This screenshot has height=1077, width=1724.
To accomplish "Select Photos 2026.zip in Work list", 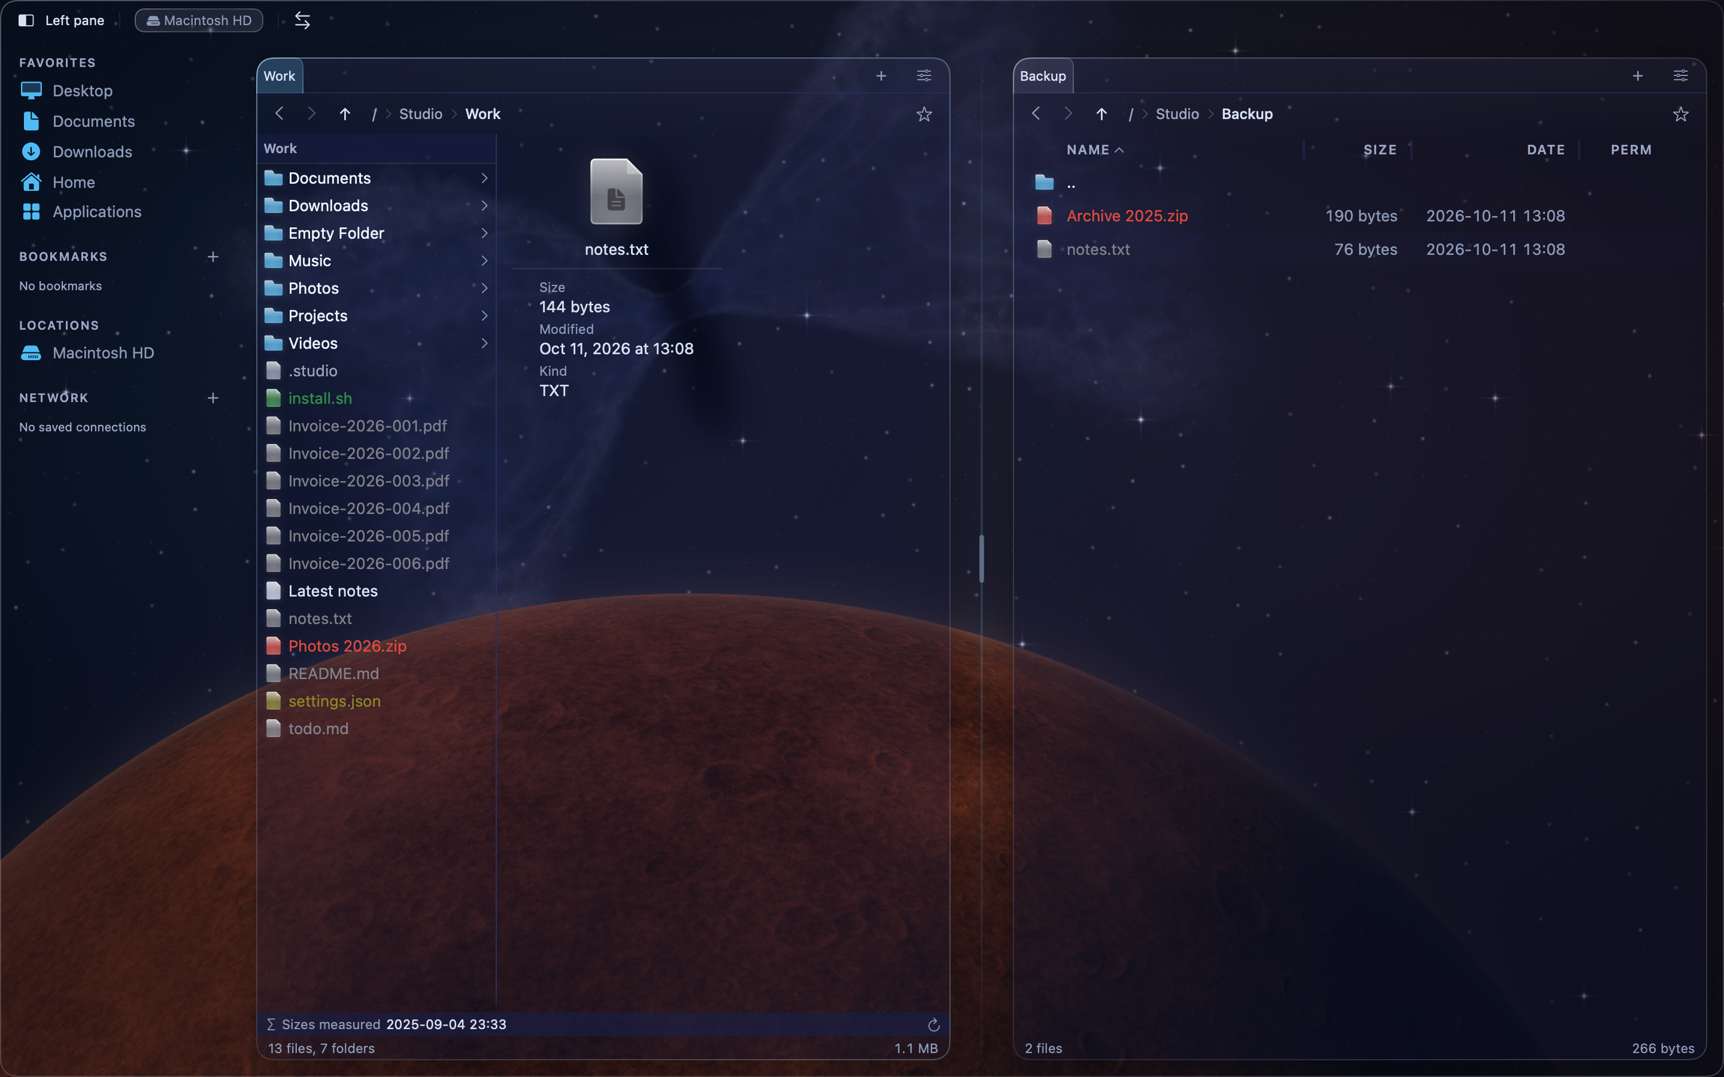I will pyautogui.click(x=377, y=646).
